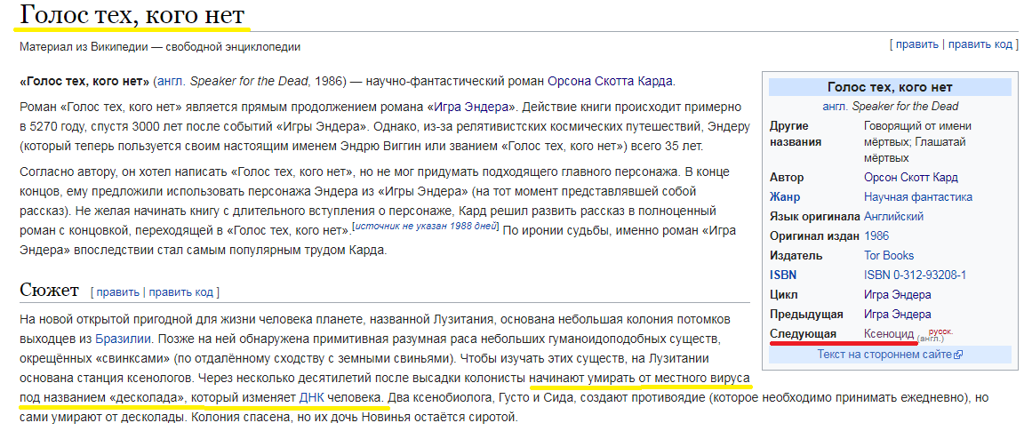Click the 'Tor Books' publisher link
This screenshot has width=1024, height=431.
click(x=889, y=255)
